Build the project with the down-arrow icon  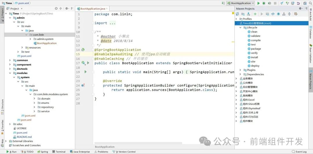click(223, 3)
